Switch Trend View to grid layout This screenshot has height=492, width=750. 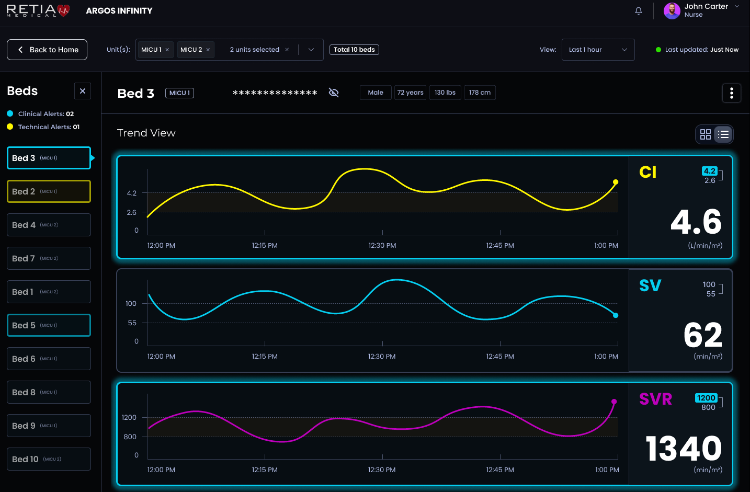pyautogui.click(x=706, y=134)
